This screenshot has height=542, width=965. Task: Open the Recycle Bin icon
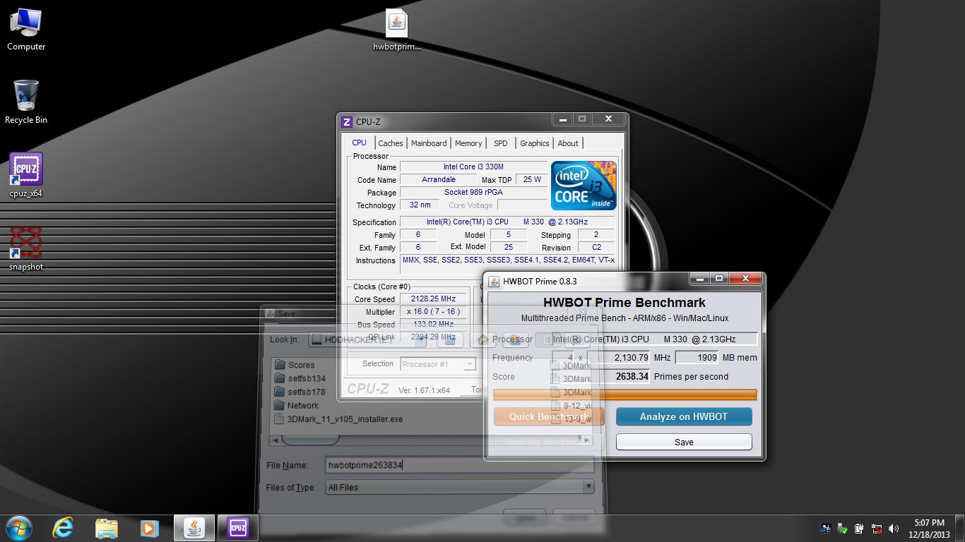pos(26,102)
